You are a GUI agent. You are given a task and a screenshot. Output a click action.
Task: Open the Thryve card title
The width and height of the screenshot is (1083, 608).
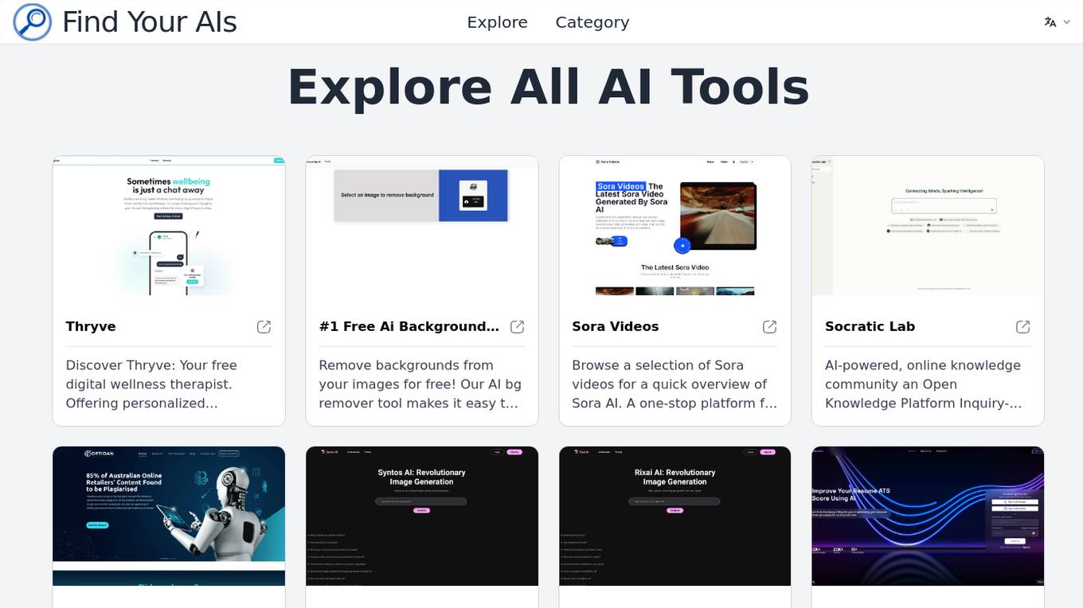(x=91, y=326)
